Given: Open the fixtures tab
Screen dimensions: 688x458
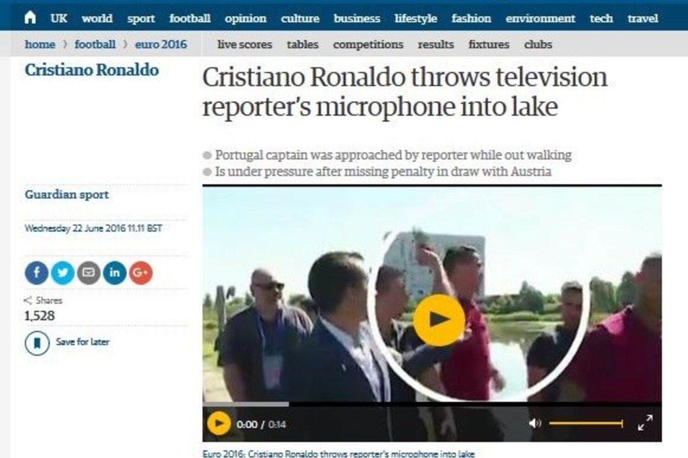Looking at the screenshot, I should coord(489,44).
